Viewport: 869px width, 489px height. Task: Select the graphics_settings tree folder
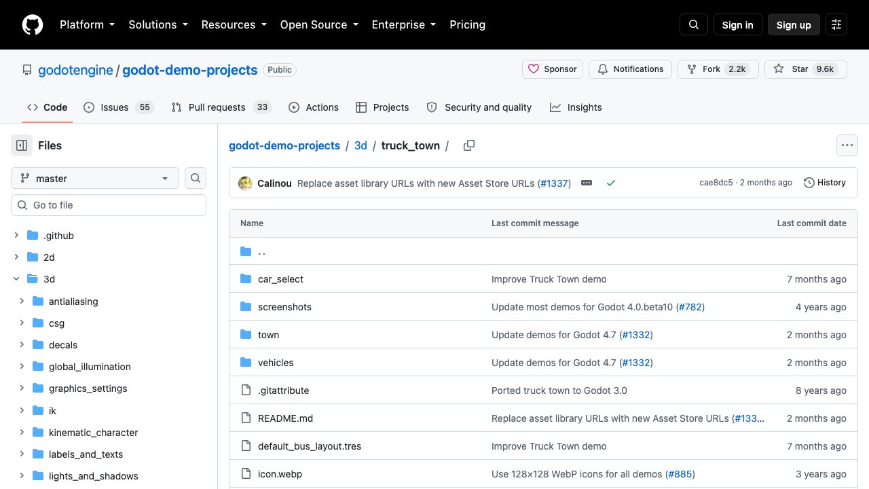point(88,388)
